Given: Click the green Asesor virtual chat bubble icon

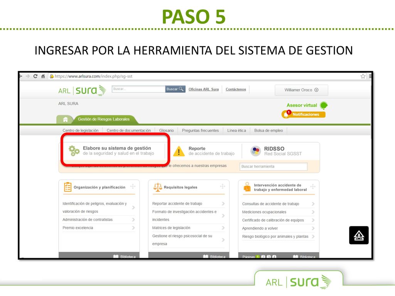Looking at the screenshot, I should pyautogui.click(x=324, y=106).
